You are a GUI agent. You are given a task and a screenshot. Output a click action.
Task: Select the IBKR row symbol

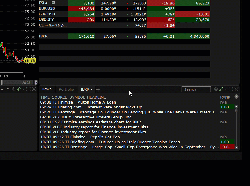(43, 36)
